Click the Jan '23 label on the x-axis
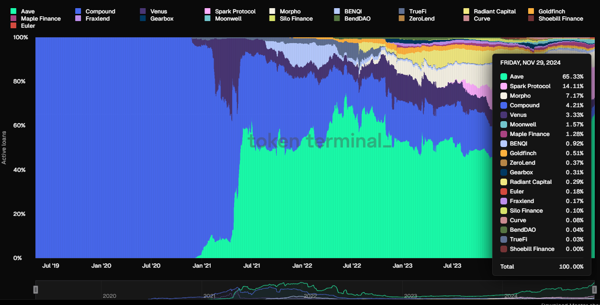Screen dimensions: 600x305 click(402, 266)
